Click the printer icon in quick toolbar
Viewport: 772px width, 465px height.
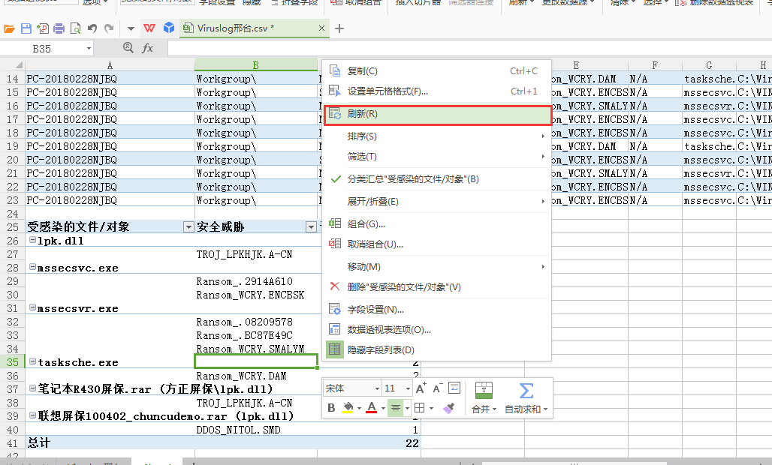pos(59,28)
